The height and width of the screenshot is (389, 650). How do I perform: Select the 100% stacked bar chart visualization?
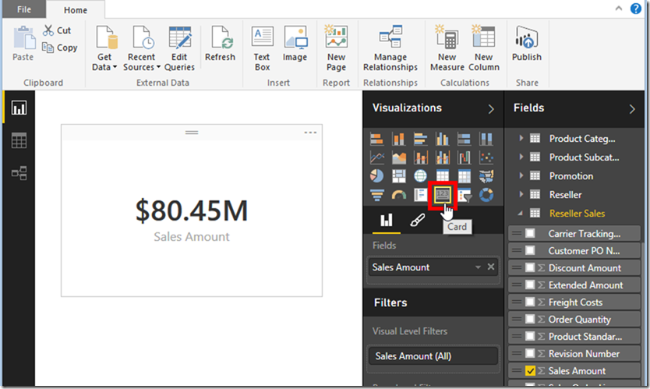click(x=465, y=139)
